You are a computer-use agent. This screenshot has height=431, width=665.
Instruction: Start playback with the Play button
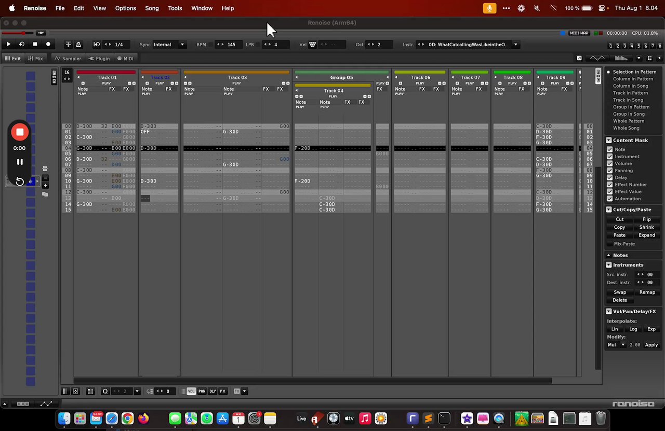click(x=8, y=45)
